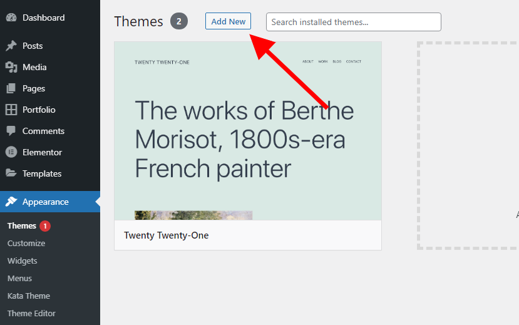Open the Customize submenu link
The image size is (519, 325).
[26, 243]
